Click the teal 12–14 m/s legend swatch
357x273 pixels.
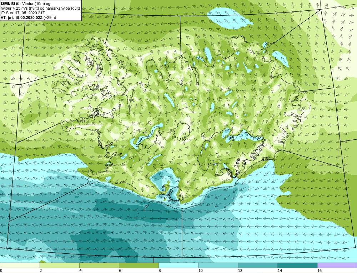(258, 265)
